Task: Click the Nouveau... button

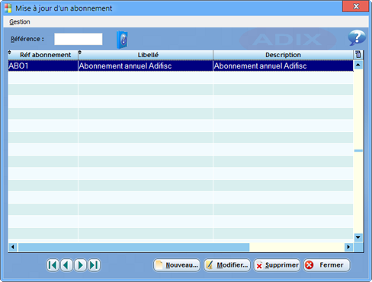Action: (x=177, y=265)
